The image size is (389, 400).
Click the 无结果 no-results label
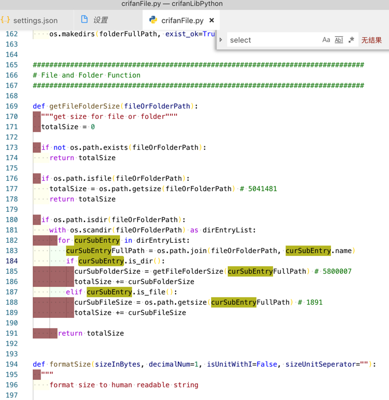371,40
